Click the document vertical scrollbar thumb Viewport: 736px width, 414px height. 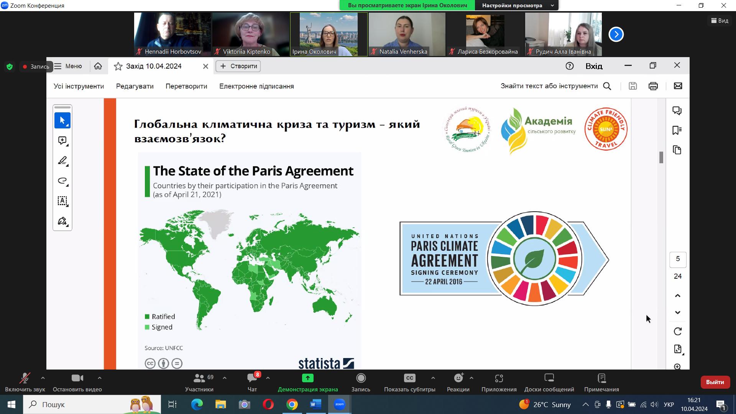tap(661, 157)
